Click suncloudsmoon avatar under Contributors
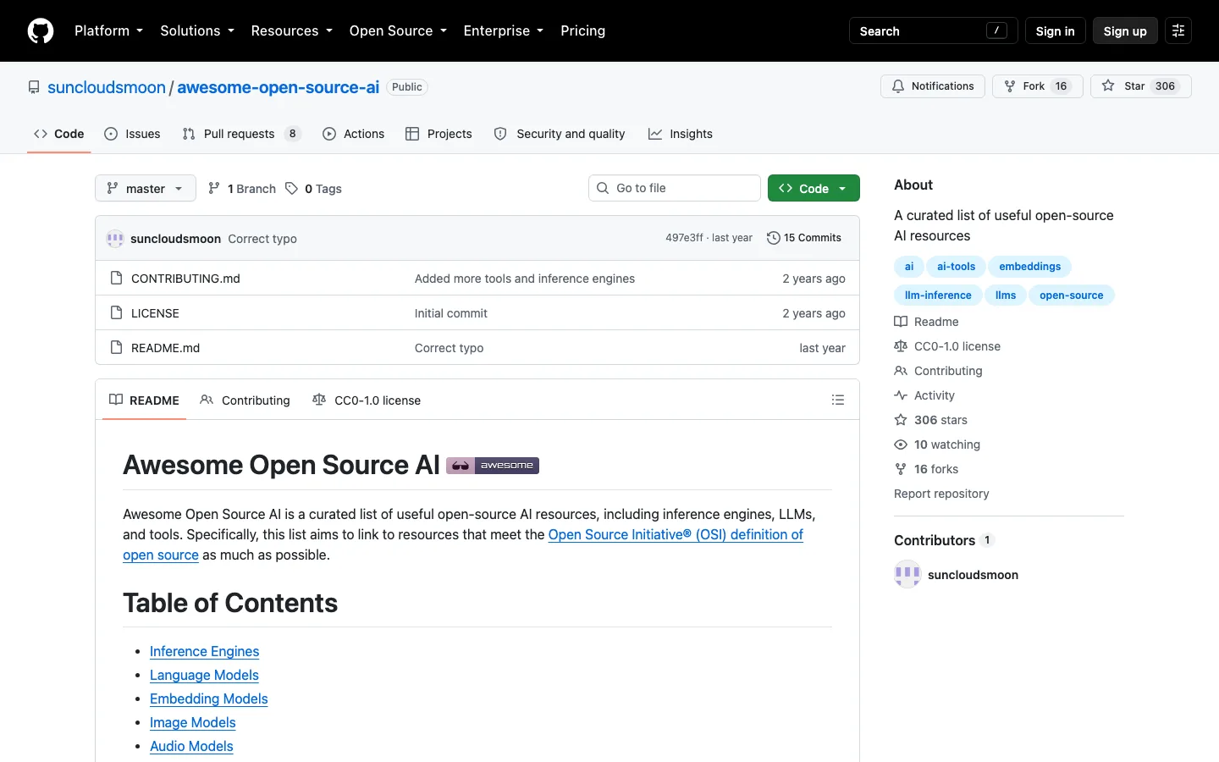 tap(907, 574)
